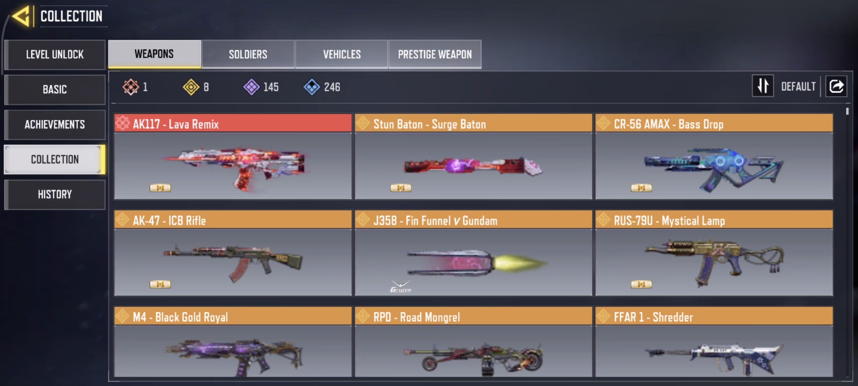Click the weapon list vertical scrollbar

click(x=847, y=111)
